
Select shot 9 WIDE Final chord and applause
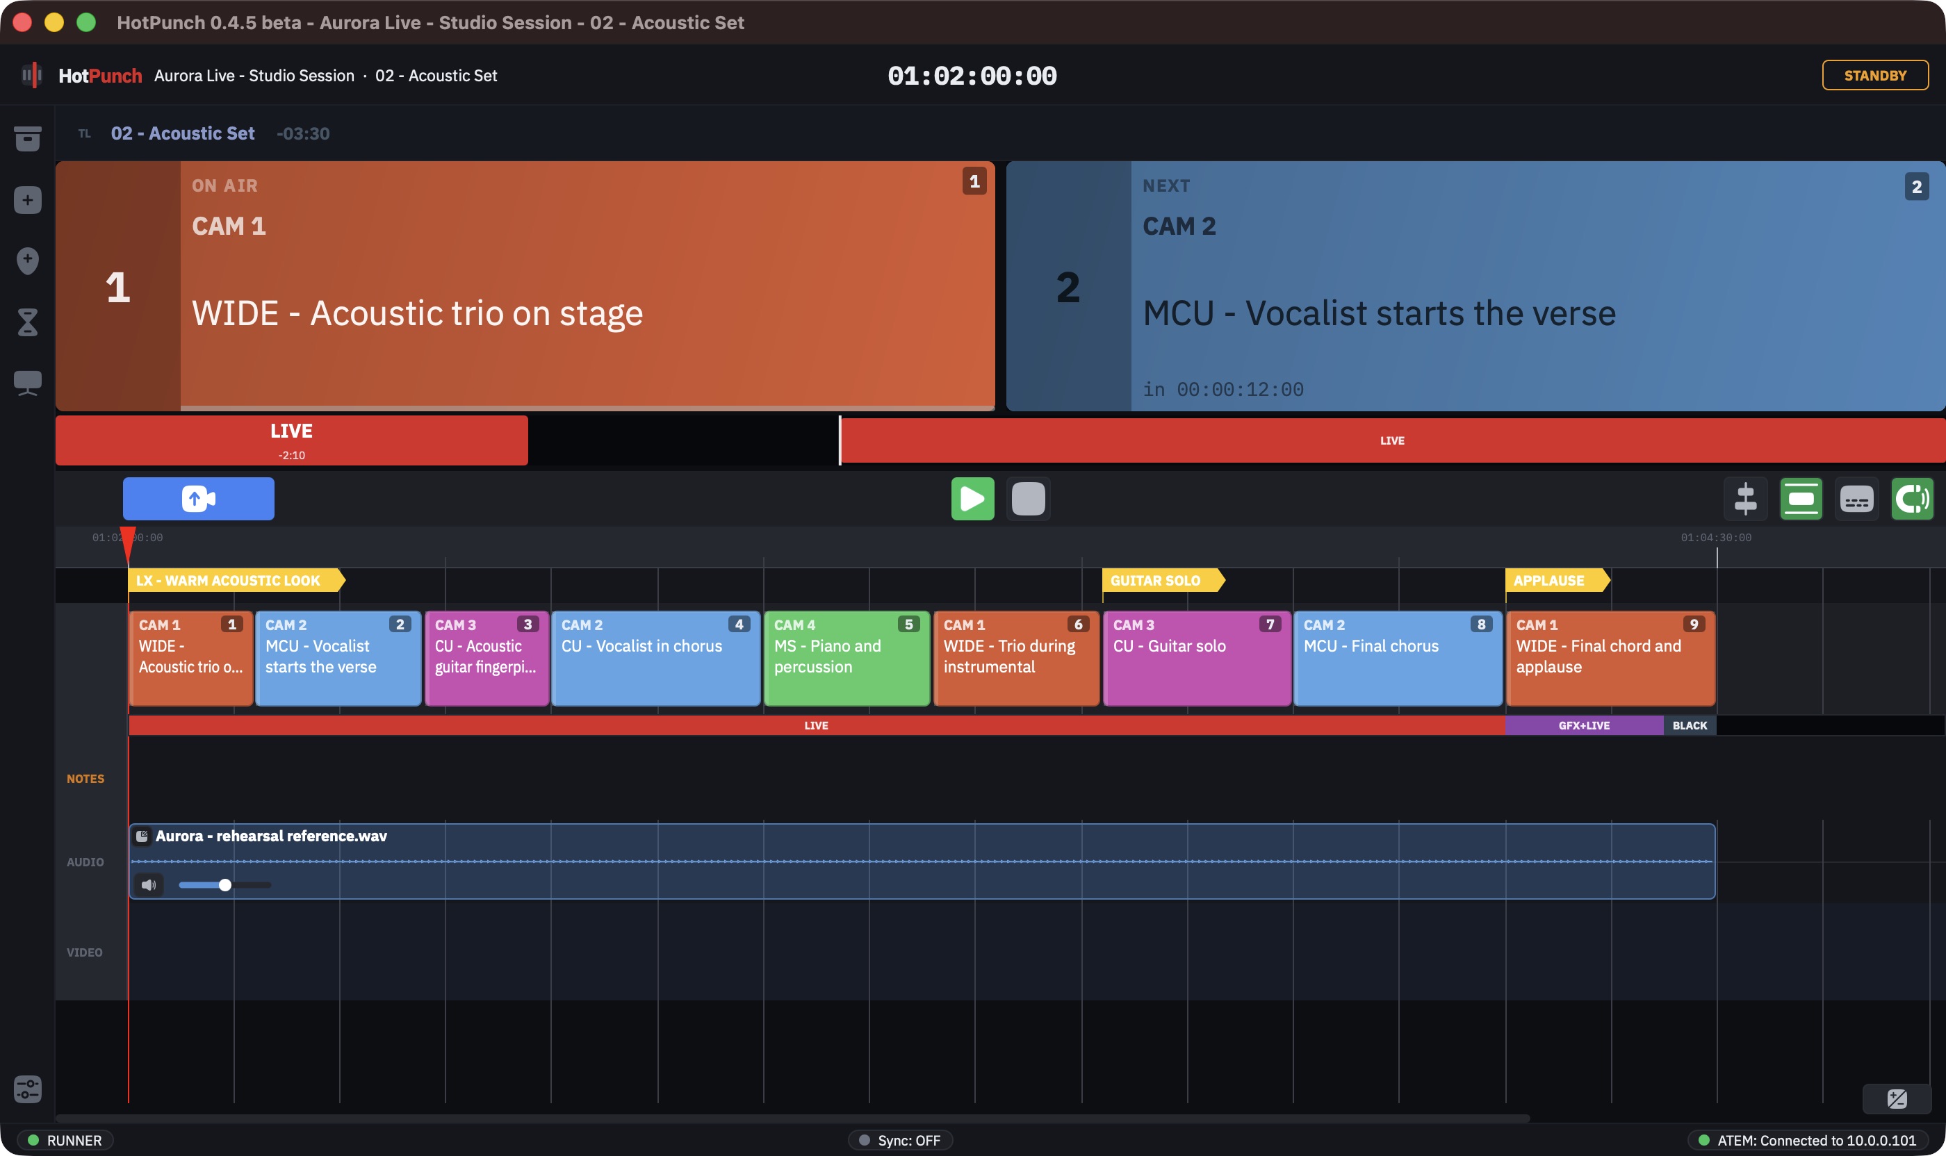1611,658
